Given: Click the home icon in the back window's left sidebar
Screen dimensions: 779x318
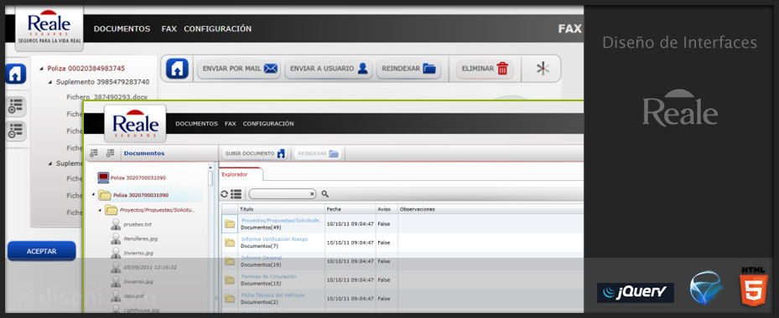Looking at the screenshot, I should 15,74.
